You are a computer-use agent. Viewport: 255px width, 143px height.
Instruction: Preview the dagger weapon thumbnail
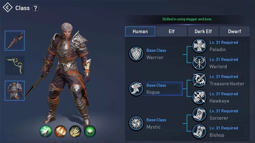point(15,41)
